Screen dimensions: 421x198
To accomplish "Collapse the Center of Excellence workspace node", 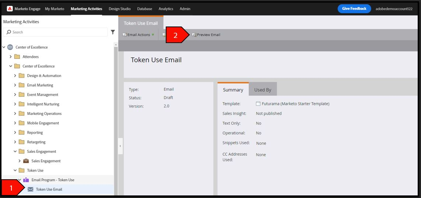I will click(x=4, y=47).
